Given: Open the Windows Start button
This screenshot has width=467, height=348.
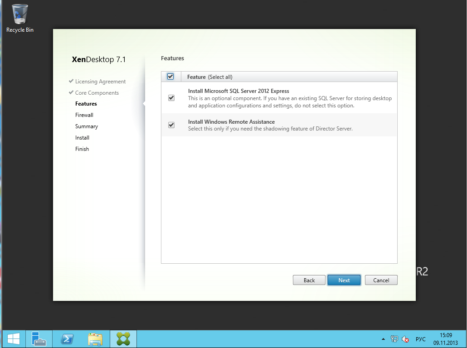Looking at the screenshot, I should click(14, 339).
